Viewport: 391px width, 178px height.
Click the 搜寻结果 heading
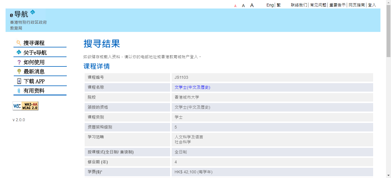[102, 44]
